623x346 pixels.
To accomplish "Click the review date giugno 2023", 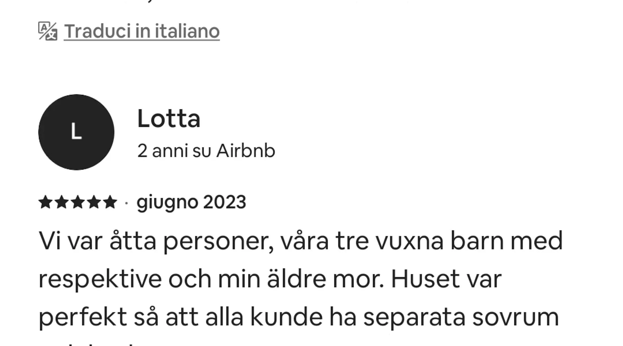I will pos(191,202).
